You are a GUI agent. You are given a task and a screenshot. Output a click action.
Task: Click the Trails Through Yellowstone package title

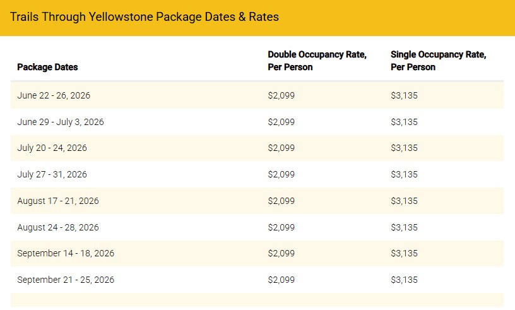145,17
